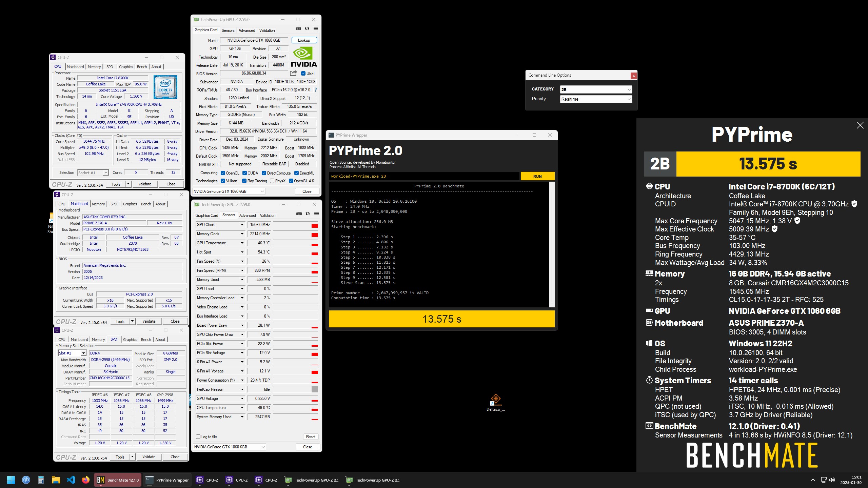The image size is (868, 488).
Task: Show hidden system tray icons
Action: [x=813, y=480]
